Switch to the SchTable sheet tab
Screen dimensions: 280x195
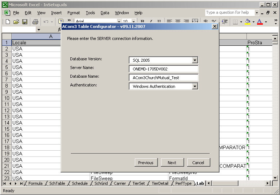point(57,183)
